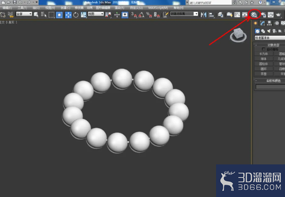The image size is (285, 197).
Task: Switch to the Hierarchy panel tab
Action: [269, 23]
